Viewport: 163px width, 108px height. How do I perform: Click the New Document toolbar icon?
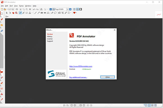click(2, 9)
